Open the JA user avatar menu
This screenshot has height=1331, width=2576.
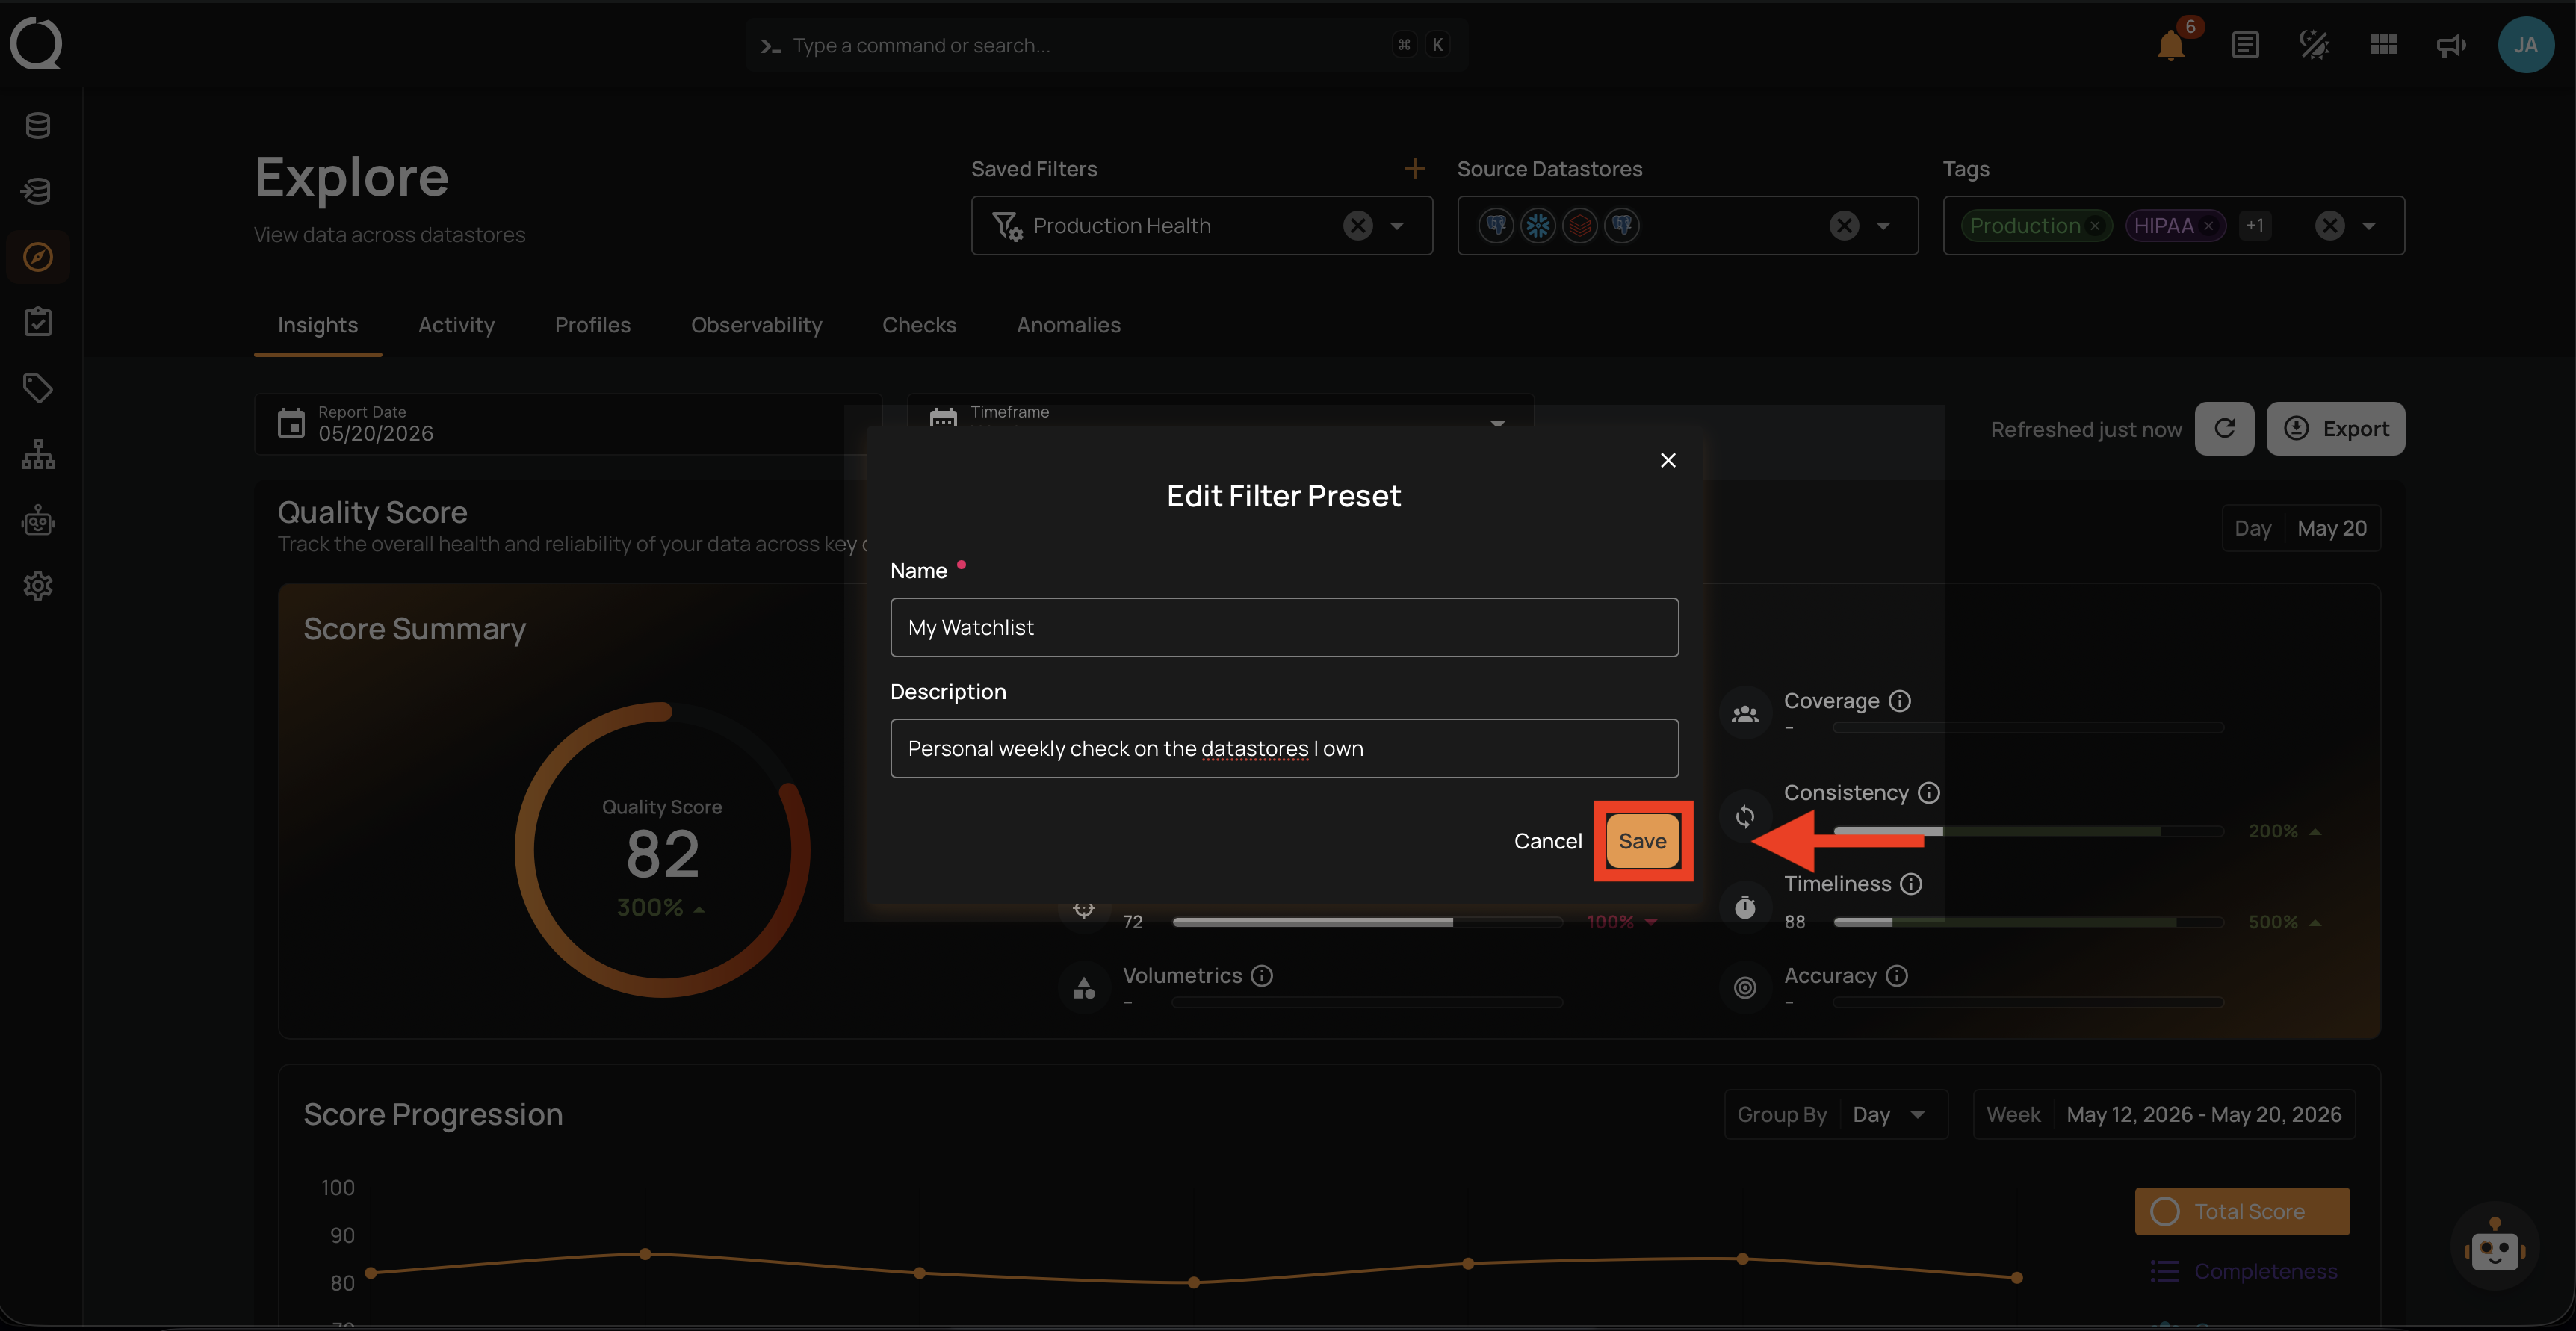click(x=2525, y=45)
